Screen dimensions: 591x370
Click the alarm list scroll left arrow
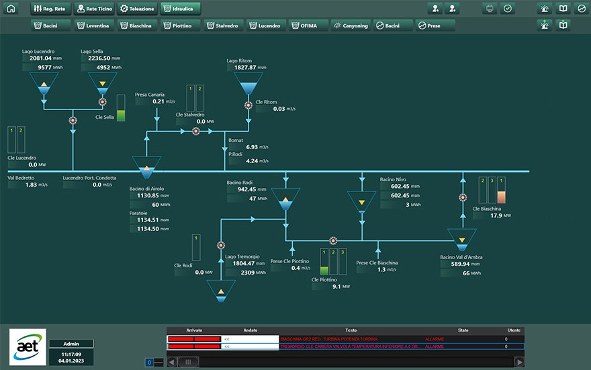coord(172,362)
